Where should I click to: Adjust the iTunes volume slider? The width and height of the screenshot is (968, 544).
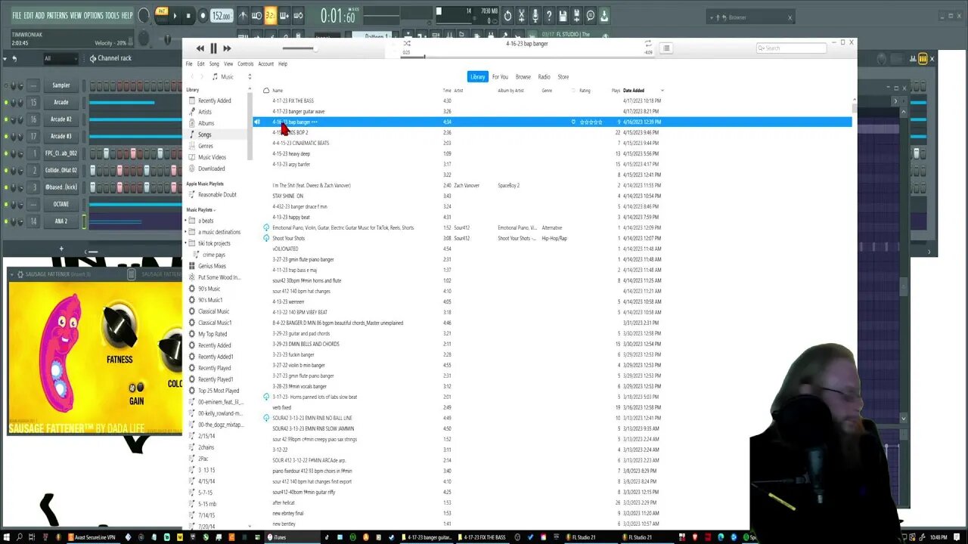[x=299, y=48]
